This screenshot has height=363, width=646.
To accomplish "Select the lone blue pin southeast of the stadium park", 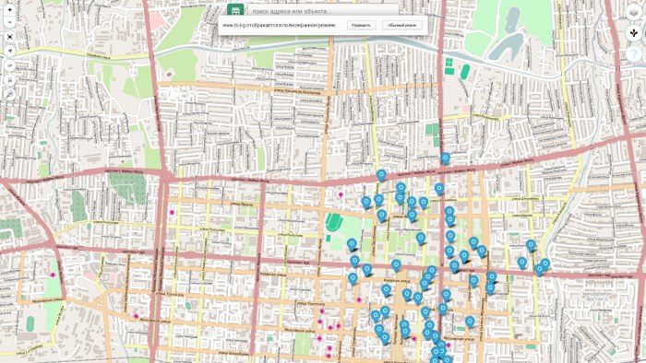I will pos(420,239).
